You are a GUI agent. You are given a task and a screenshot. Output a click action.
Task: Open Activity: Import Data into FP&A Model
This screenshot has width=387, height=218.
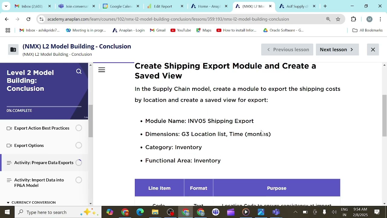pyautogui.click(x=39, y=183)
